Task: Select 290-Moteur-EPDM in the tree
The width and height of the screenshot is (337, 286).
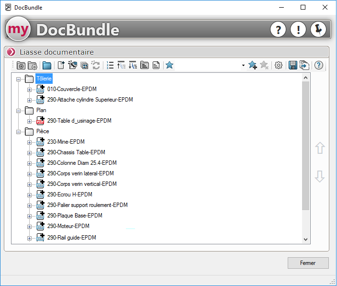Action: click(x=68, y=226)
